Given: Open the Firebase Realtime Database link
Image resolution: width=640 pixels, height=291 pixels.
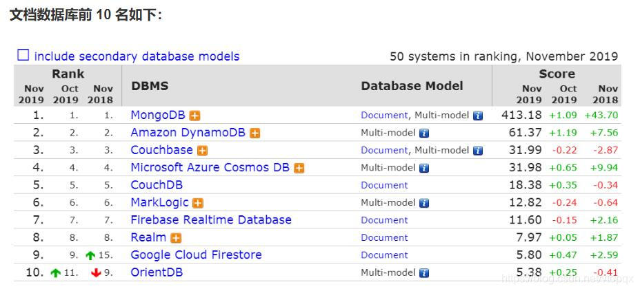Looking at the screenshot, I should click(211, 219).
